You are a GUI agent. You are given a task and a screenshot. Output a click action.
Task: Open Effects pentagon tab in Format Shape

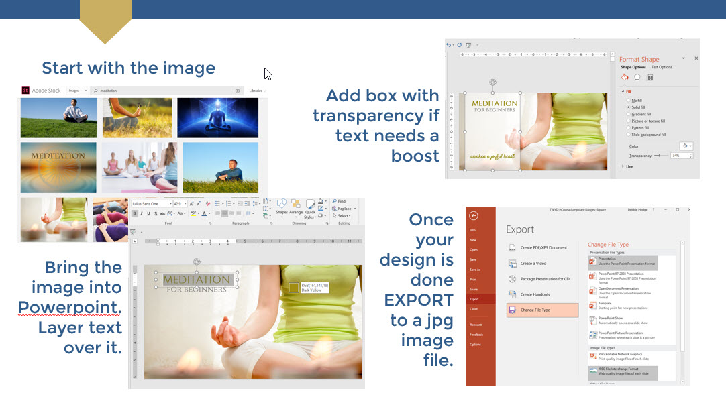[x=637, y=77]
